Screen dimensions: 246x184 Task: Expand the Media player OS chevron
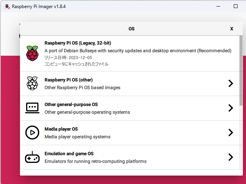pyautogui.click(x=231, y=133)
